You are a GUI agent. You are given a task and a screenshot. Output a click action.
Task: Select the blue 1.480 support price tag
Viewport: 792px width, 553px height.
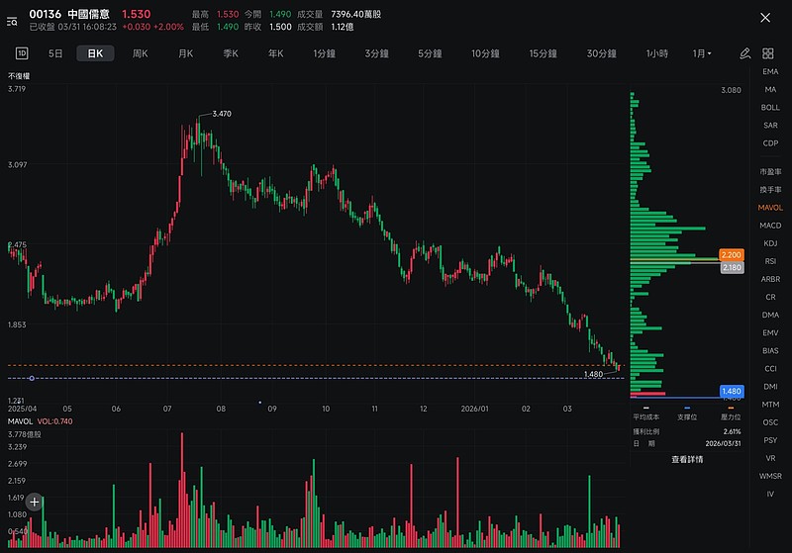pos(732,391)
